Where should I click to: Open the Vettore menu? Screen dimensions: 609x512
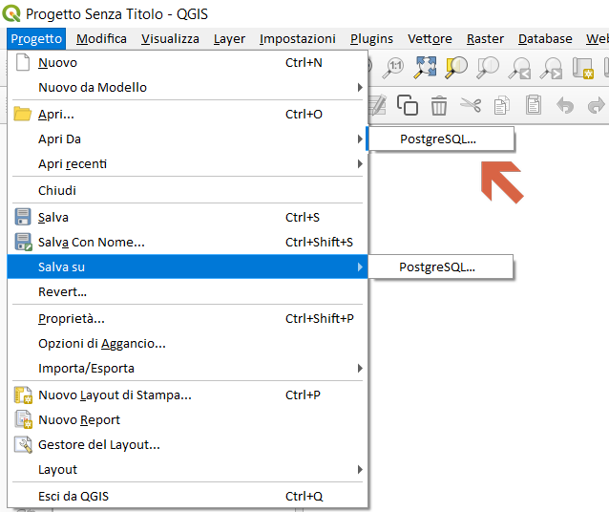(x=430, y=39)
